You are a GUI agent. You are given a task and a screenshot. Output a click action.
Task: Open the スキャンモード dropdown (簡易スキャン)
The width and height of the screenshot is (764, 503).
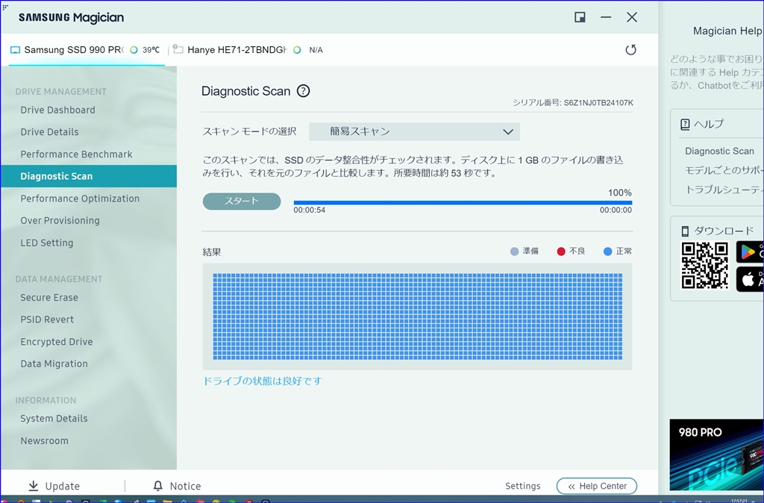[414, 131]
